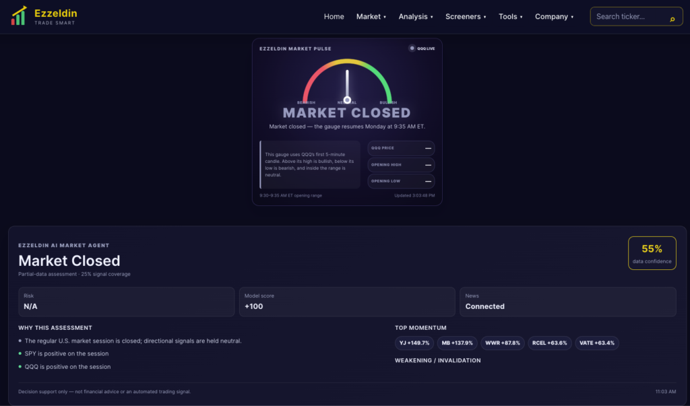Click the QQQ PRICE value row

[x=401, y=148]
